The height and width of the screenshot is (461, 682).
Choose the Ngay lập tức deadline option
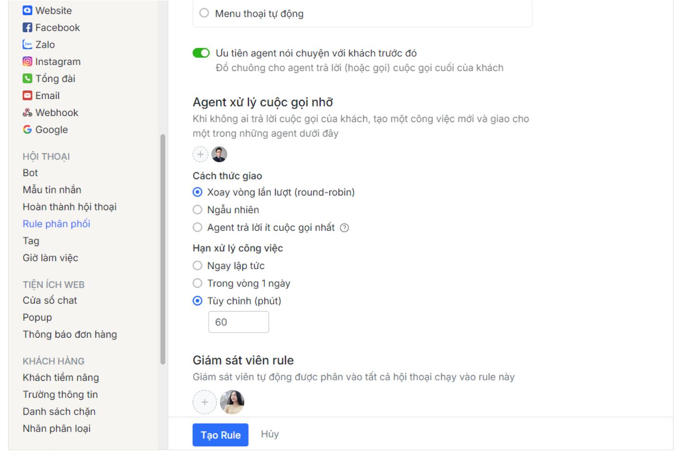pos(197,266)
